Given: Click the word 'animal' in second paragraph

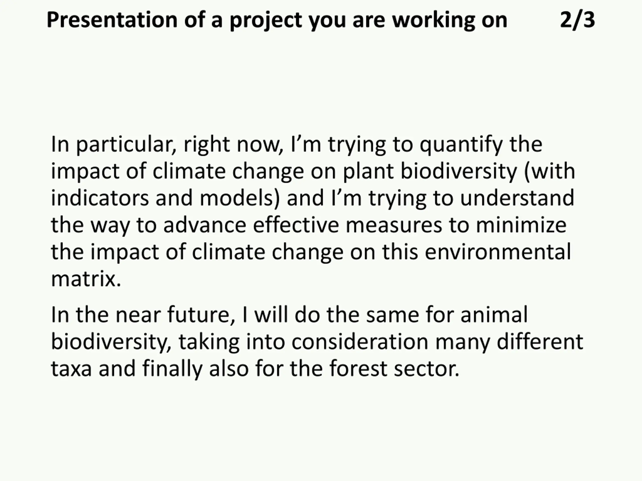Looking at the screenshot, I should click(494, 315).
